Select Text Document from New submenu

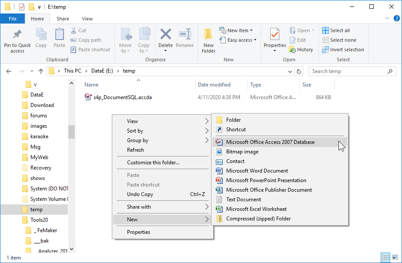tap(243, 200)
